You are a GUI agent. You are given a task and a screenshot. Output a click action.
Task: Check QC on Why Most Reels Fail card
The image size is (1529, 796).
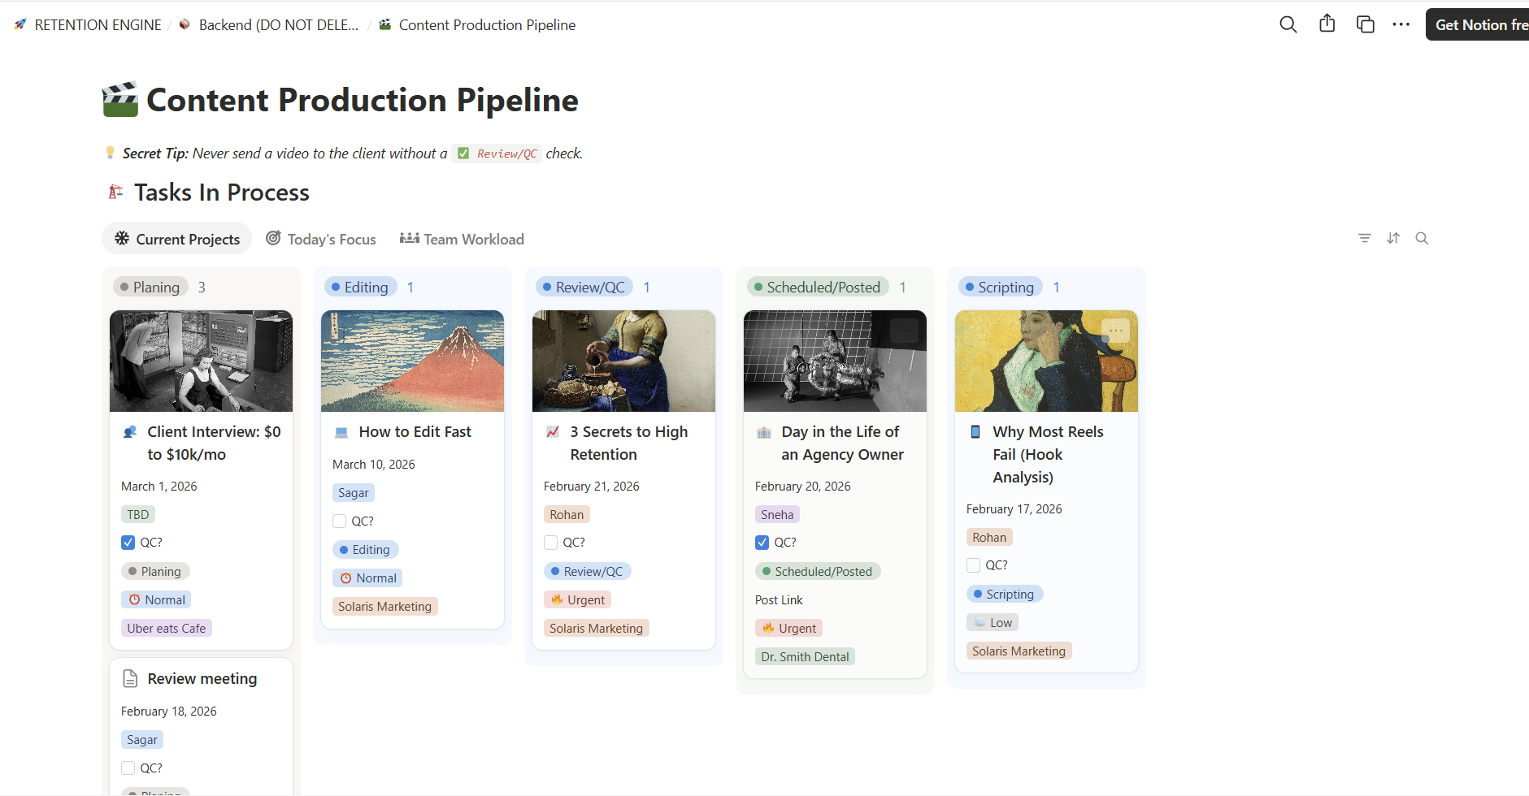click(974, 565)
